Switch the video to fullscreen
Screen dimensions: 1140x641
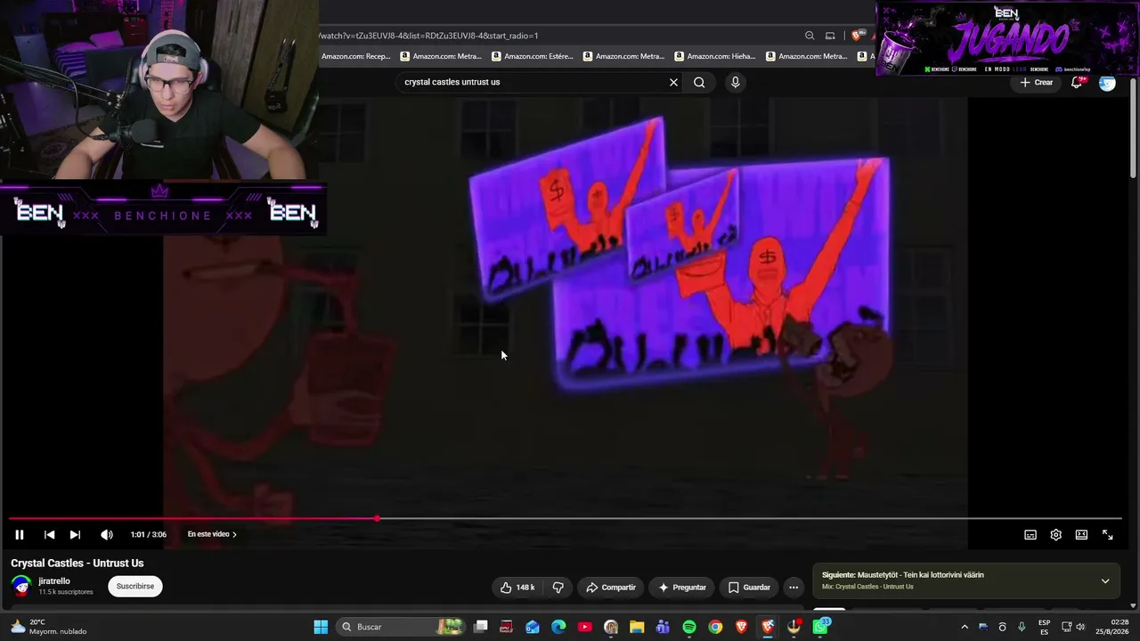tap(1107, 534)
